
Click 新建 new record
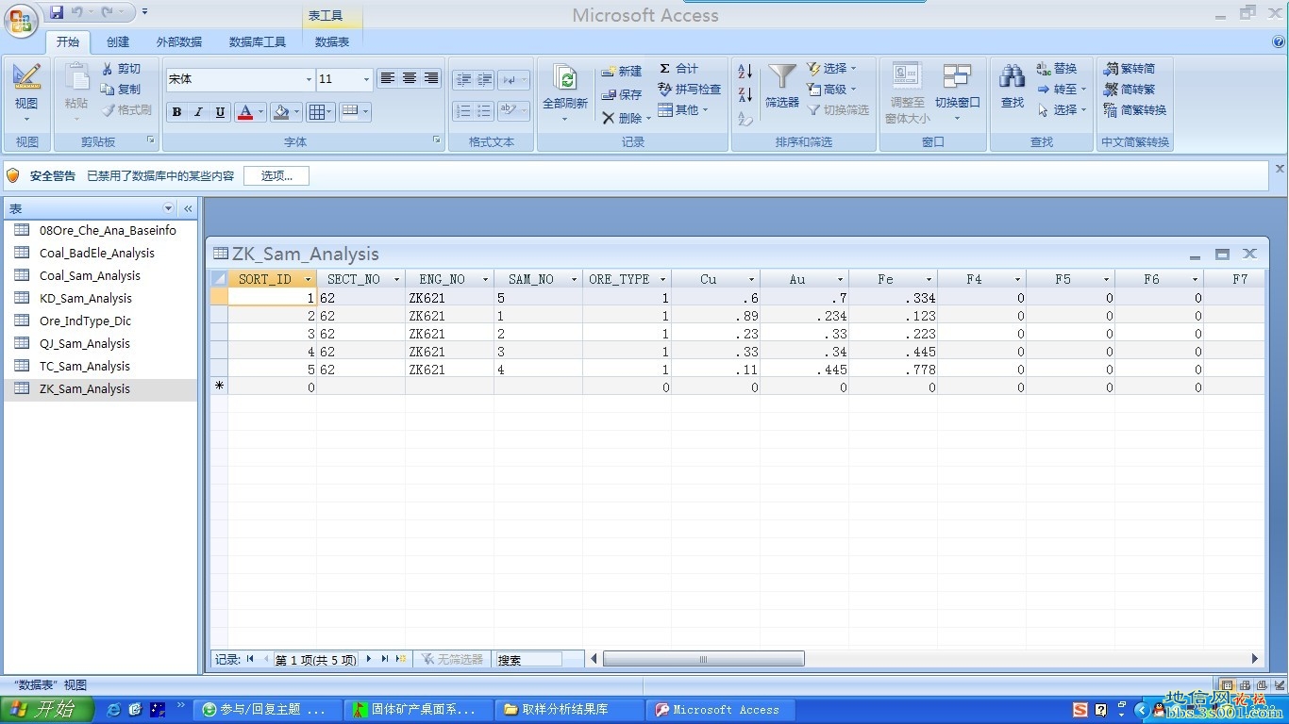pyautogui.click(x=622, y=71)
